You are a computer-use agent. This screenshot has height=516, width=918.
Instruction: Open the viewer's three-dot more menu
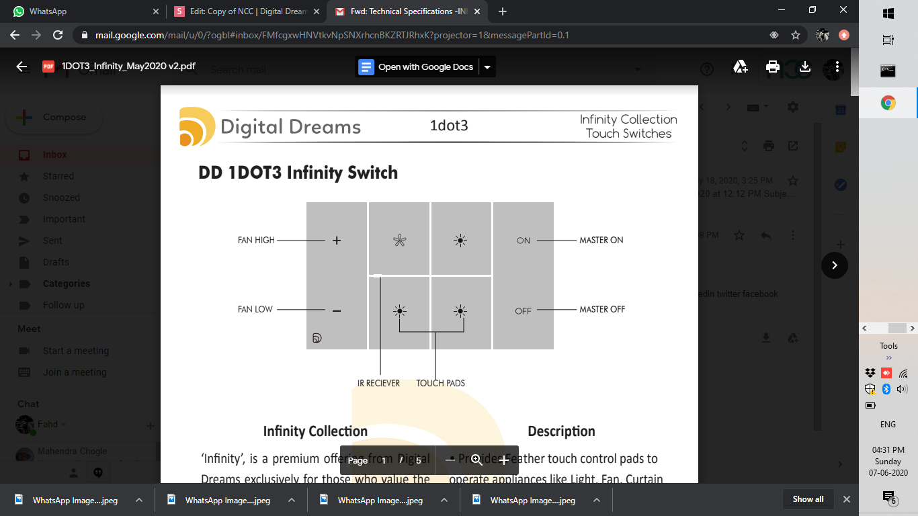[837, 67]
